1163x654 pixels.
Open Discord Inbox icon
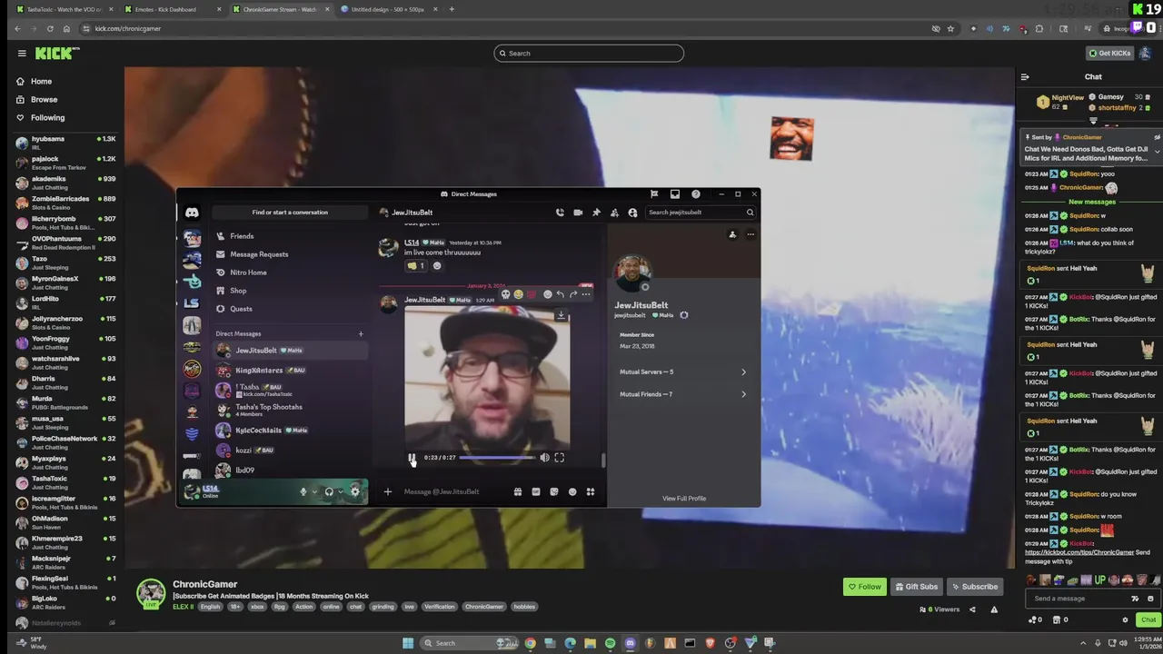(x=675, y=193)
